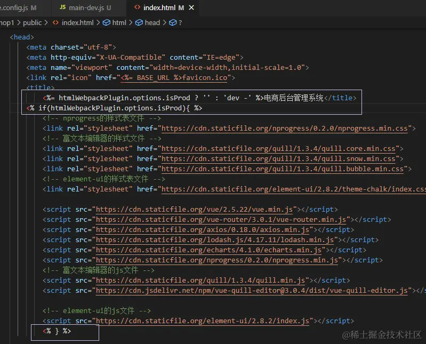Screen dimensions: 426x344
Task: Expand the chevron after public breadcrumb
Action: [x=46, y=22]
